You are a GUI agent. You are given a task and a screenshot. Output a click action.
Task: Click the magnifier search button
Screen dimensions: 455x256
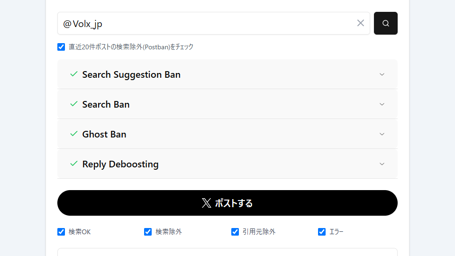pos(385,23)
